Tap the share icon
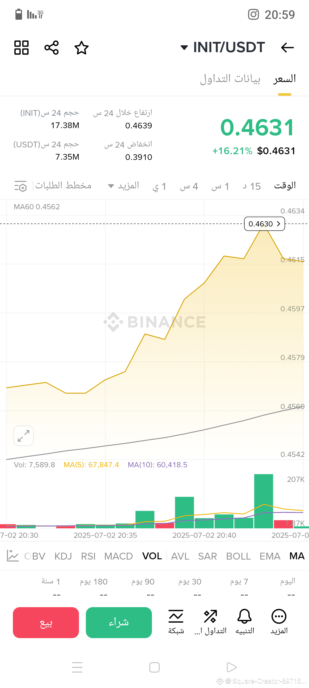 pos(51,48)
